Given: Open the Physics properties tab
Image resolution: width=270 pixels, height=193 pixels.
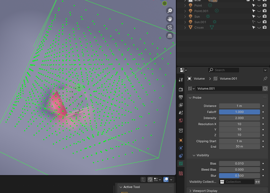Looking at the screenshot, I should tap(181, 148).
